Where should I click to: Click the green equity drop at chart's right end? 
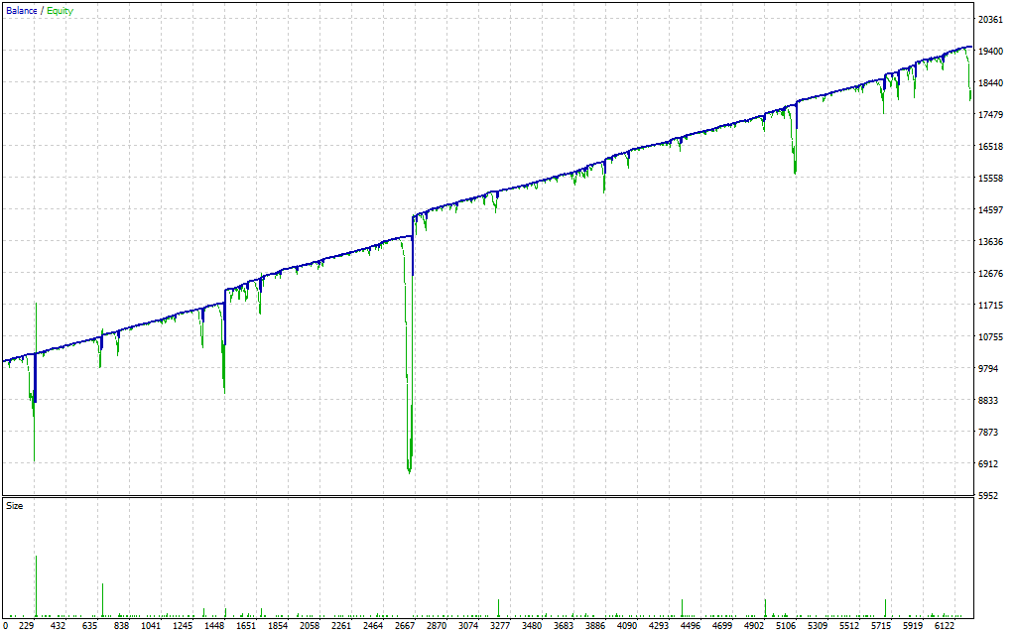[x=970, y=94]
